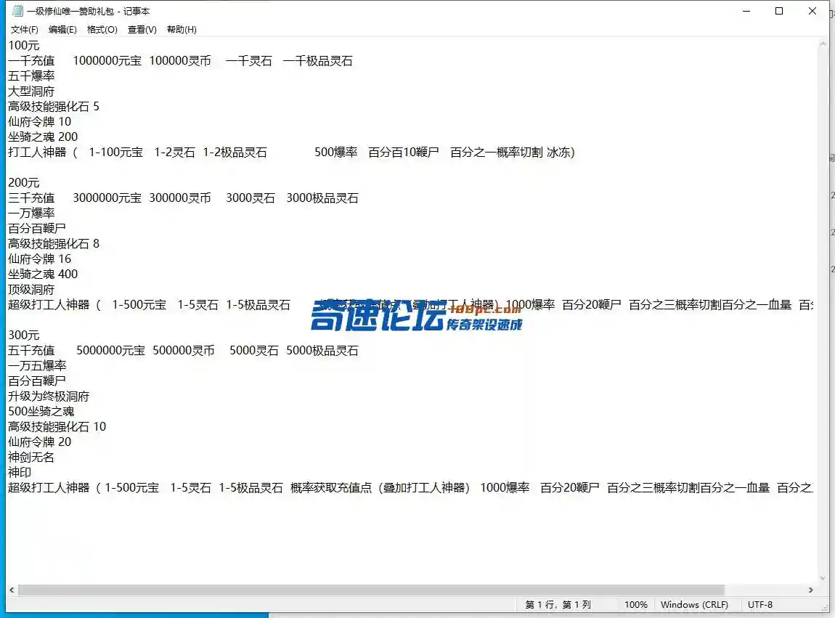835x618 pixels.
Task: Click the 一万爆率 line
Action: click(31, 213)
